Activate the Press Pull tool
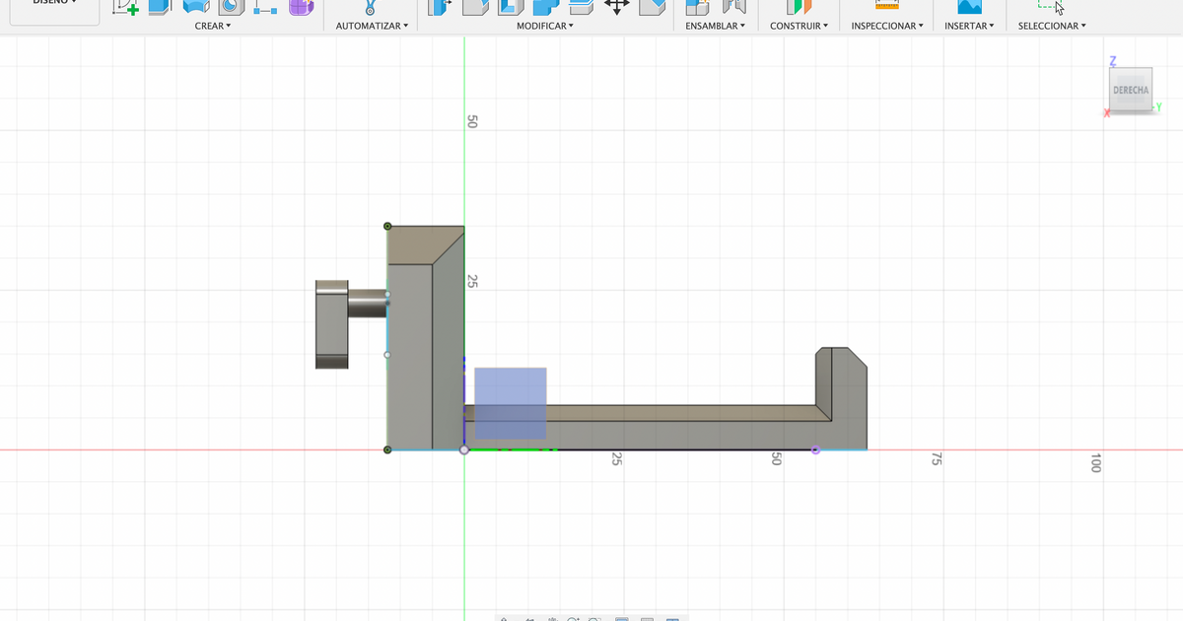The width and height of the screenshot is (1183, 621). [x=439, y=8]
